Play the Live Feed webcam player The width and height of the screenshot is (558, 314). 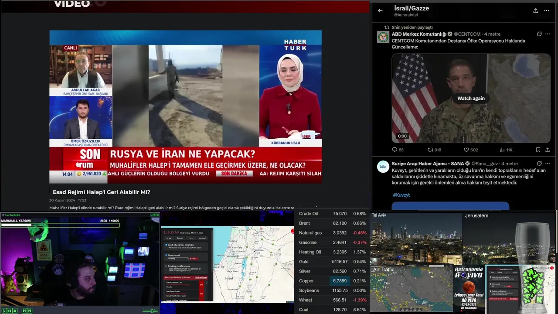(4, 311)
